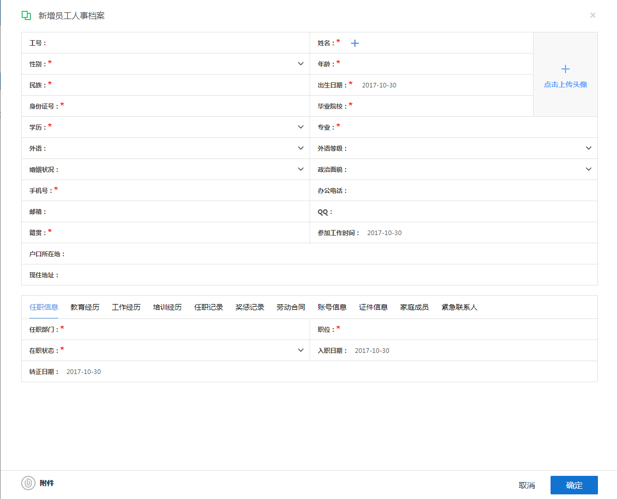This screenshot has height=499, width=617.
Task: Click the plus icon above 点击上传头像
Action: [565, 69]
